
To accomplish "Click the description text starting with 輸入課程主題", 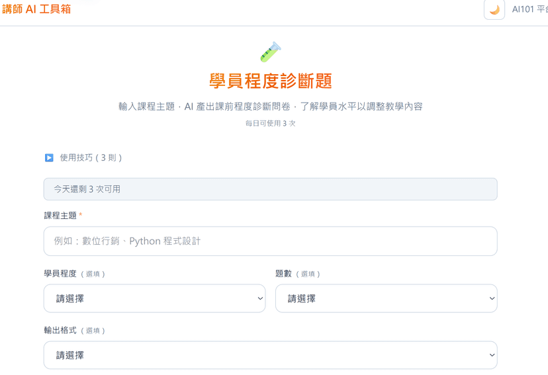I will click(x=271, y=106).
